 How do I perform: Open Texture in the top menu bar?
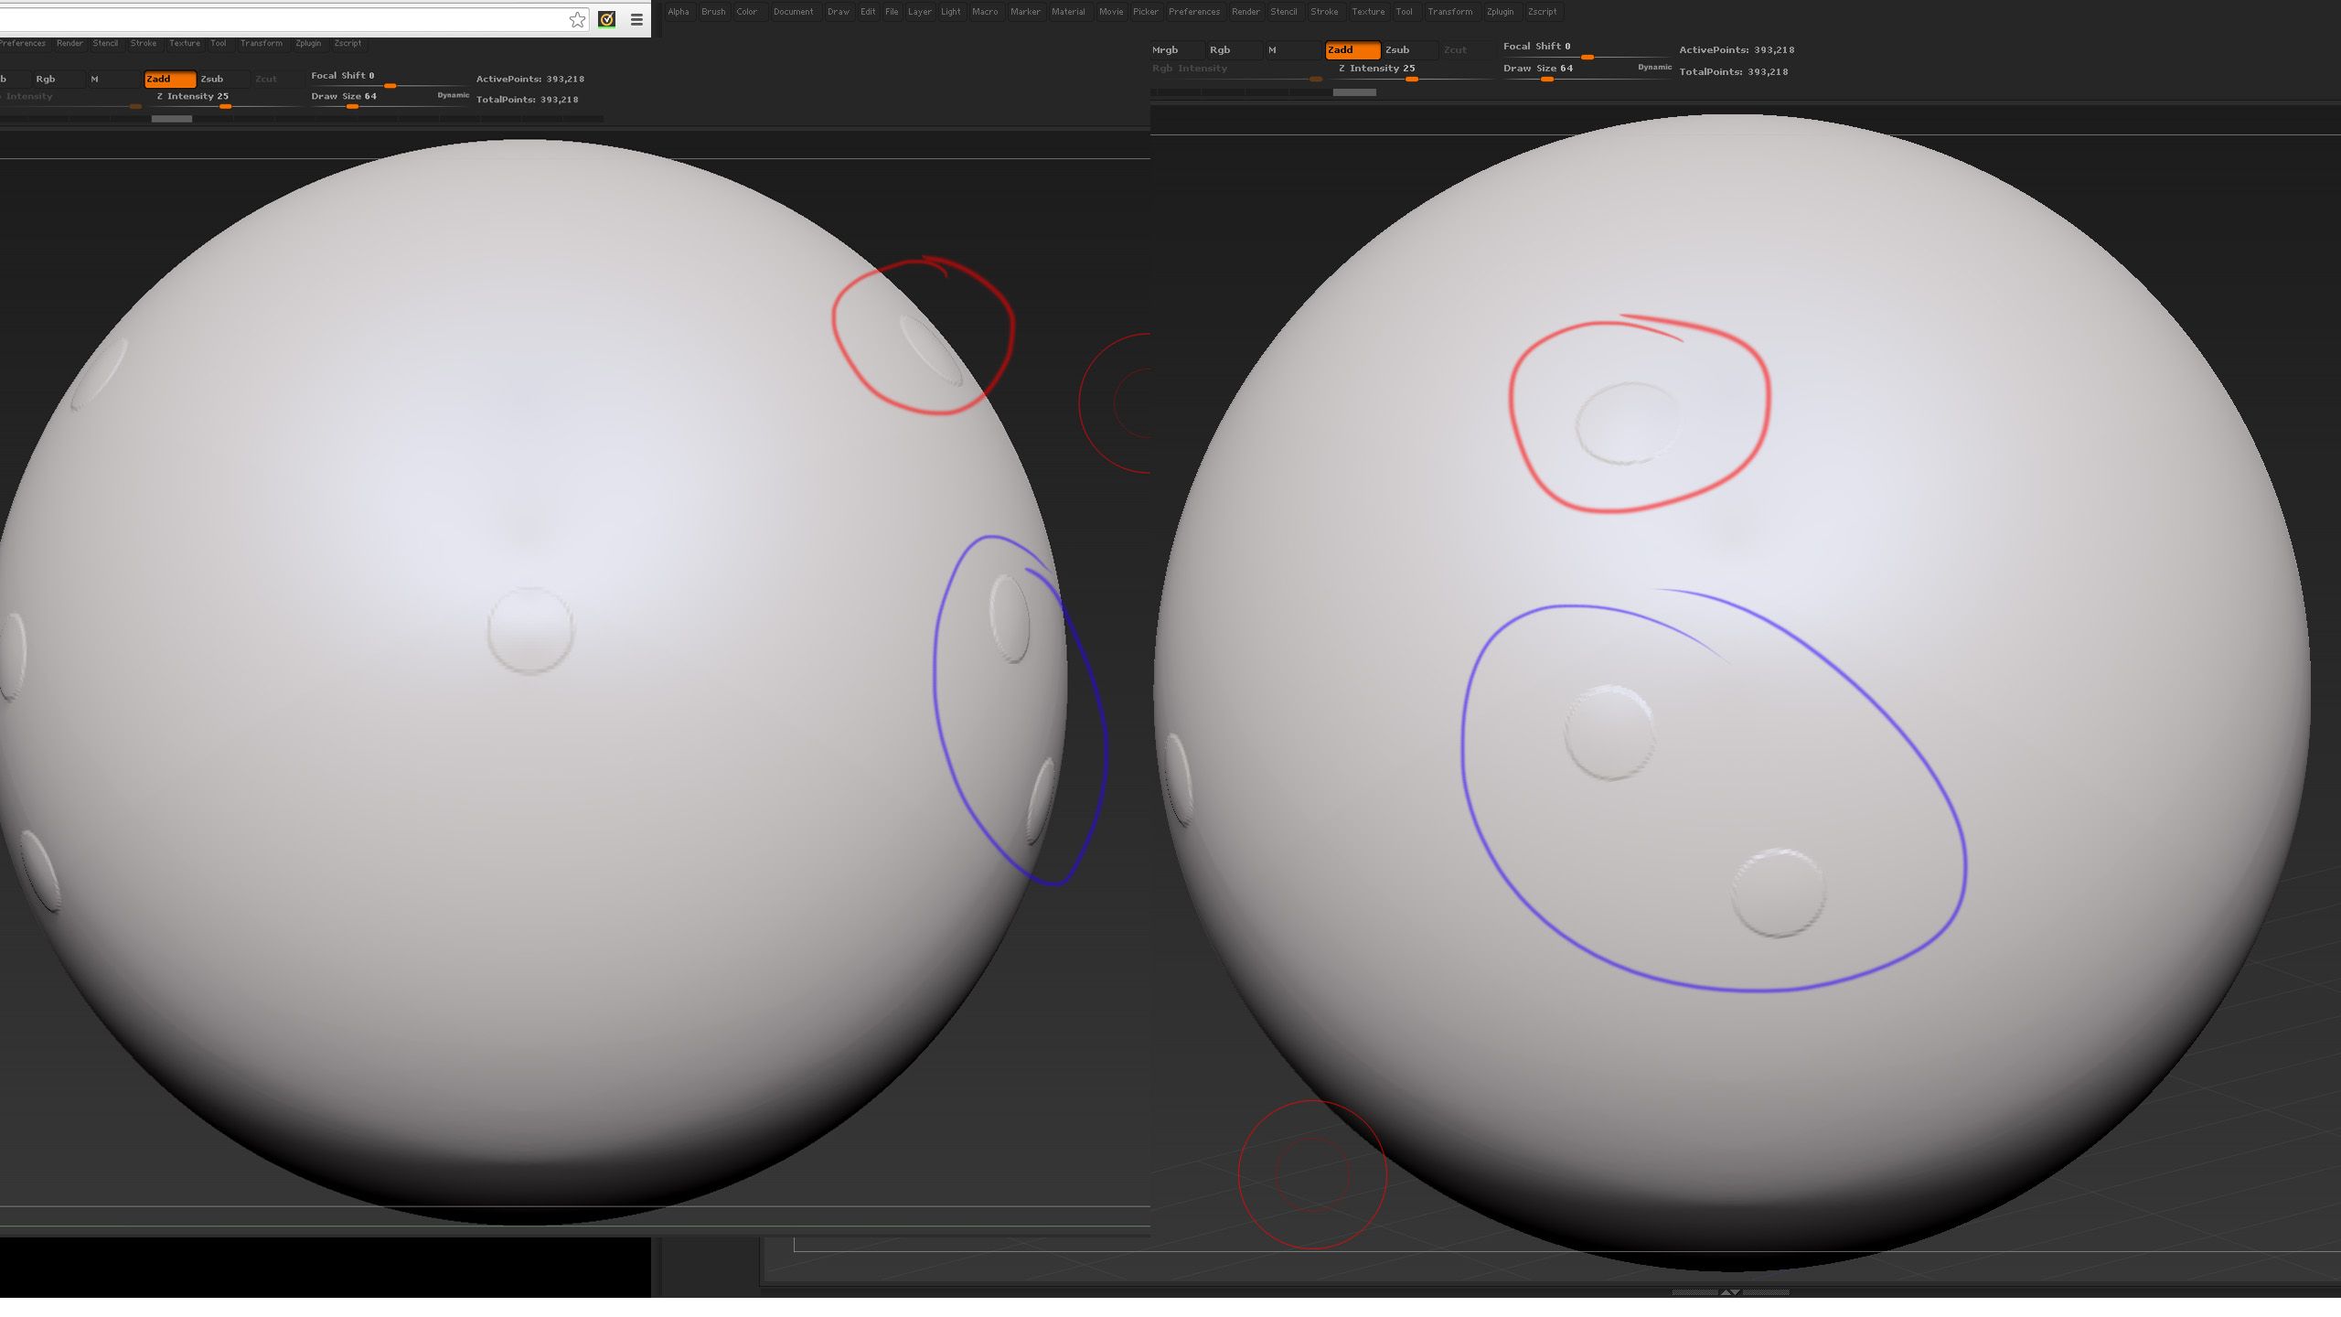coord(1368,12)
